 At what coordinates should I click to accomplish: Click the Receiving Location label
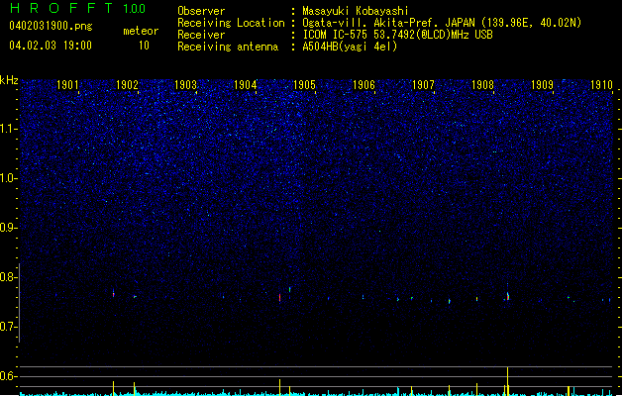(231, 23)
